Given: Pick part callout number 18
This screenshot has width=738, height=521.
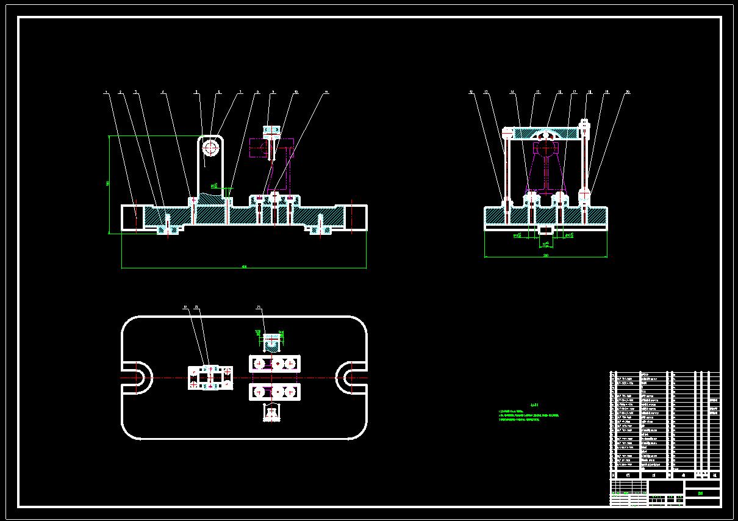Looking at the screenshot, I should click(590, 92).
